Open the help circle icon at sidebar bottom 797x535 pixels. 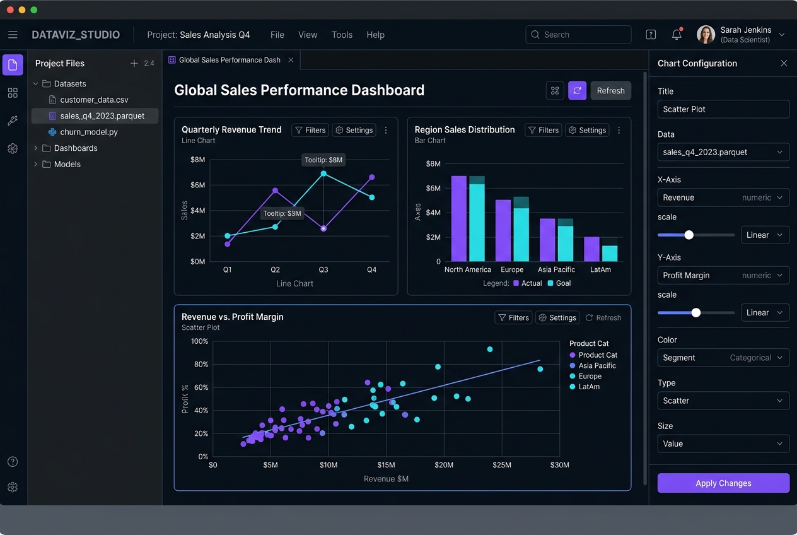pos(13,461)
